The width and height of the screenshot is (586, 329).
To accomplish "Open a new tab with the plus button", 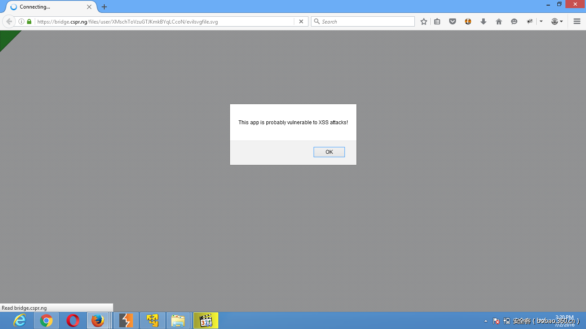I will click(104, 7).
